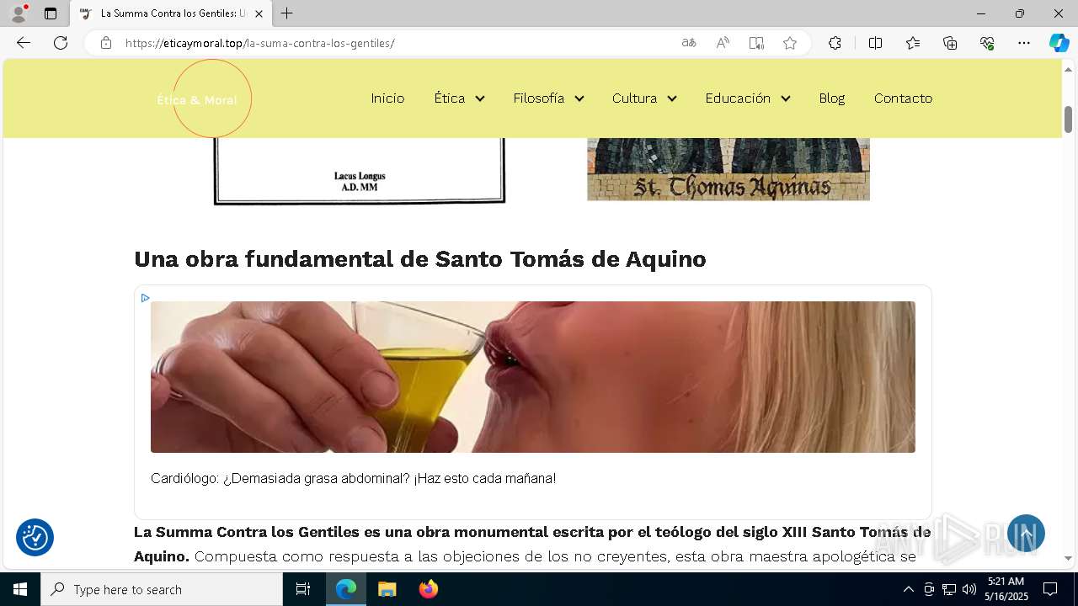Screen dimensions: 1078x606
Task: Open the Cultura menu item
Action: click(x=634, y=98)
